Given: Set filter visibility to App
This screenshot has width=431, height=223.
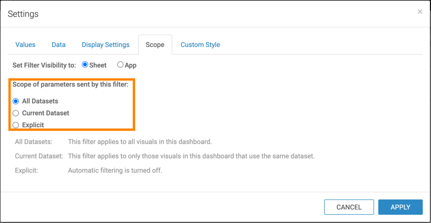Looking at the screenshot, I should coord(120,65).
